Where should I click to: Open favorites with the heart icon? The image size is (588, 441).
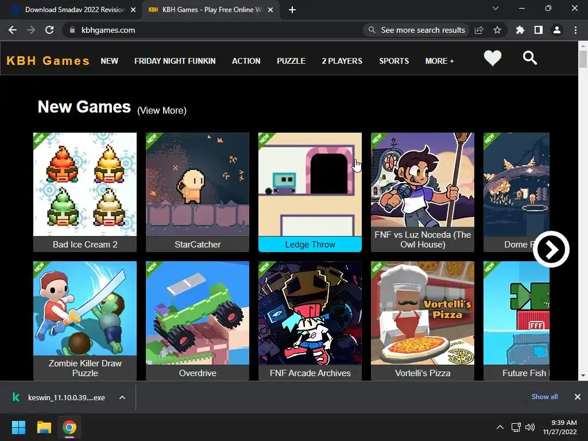click(492, 58)
